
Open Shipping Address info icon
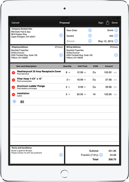(61, 55)
